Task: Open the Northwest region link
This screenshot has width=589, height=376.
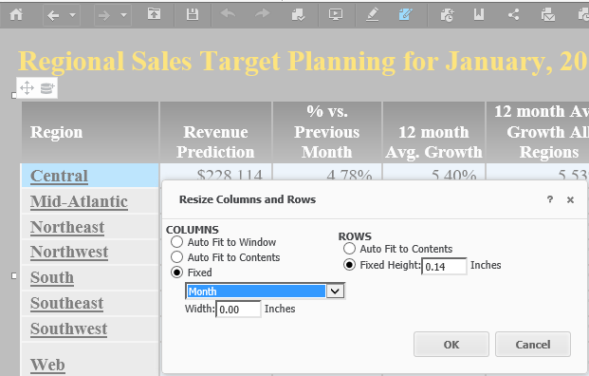Action: [x=69, y=252]
